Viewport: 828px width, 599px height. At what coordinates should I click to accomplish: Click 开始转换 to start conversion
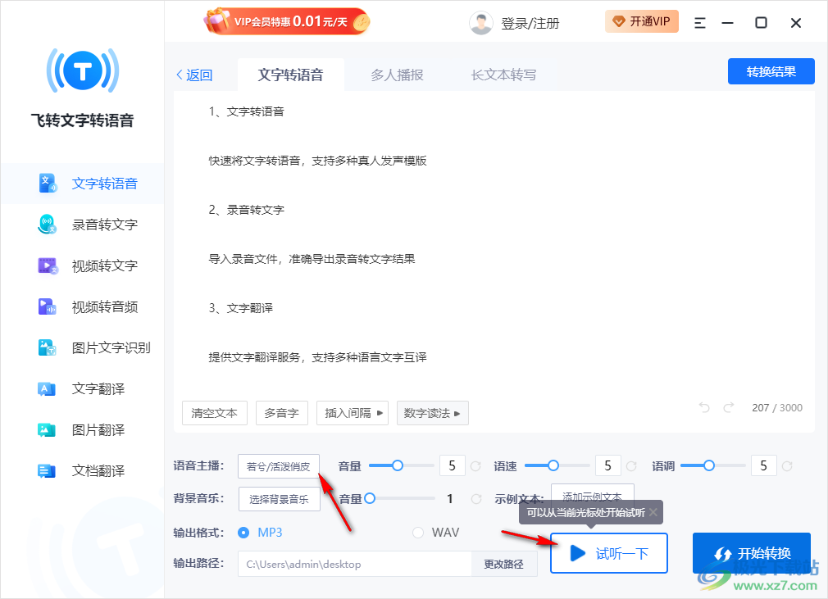(752, 553)
